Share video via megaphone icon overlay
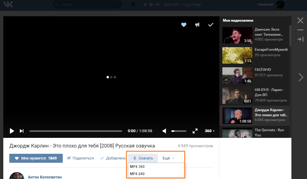Viewport: 307px width, 179px height. click(x=197, y=25)
